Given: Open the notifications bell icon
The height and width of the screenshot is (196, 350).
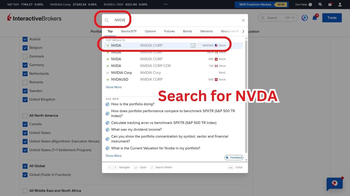Looking at the screenshot, I should point(314,18).
